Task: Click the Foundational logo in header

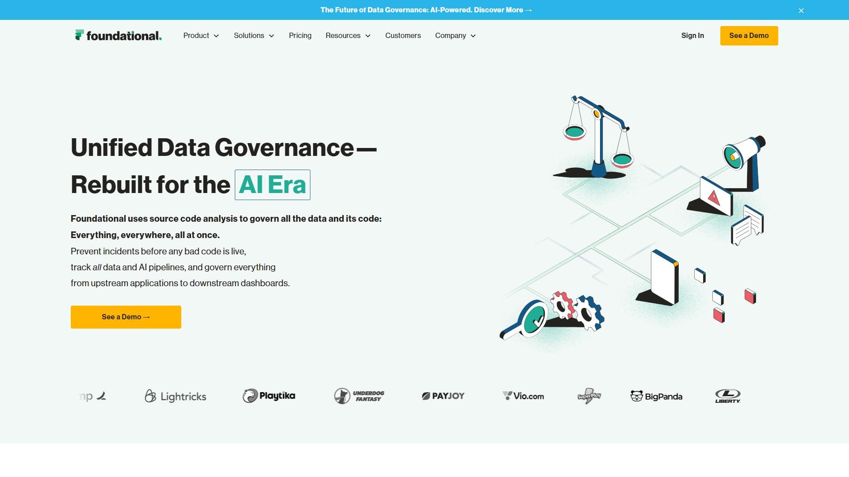Action: [119, 35]
